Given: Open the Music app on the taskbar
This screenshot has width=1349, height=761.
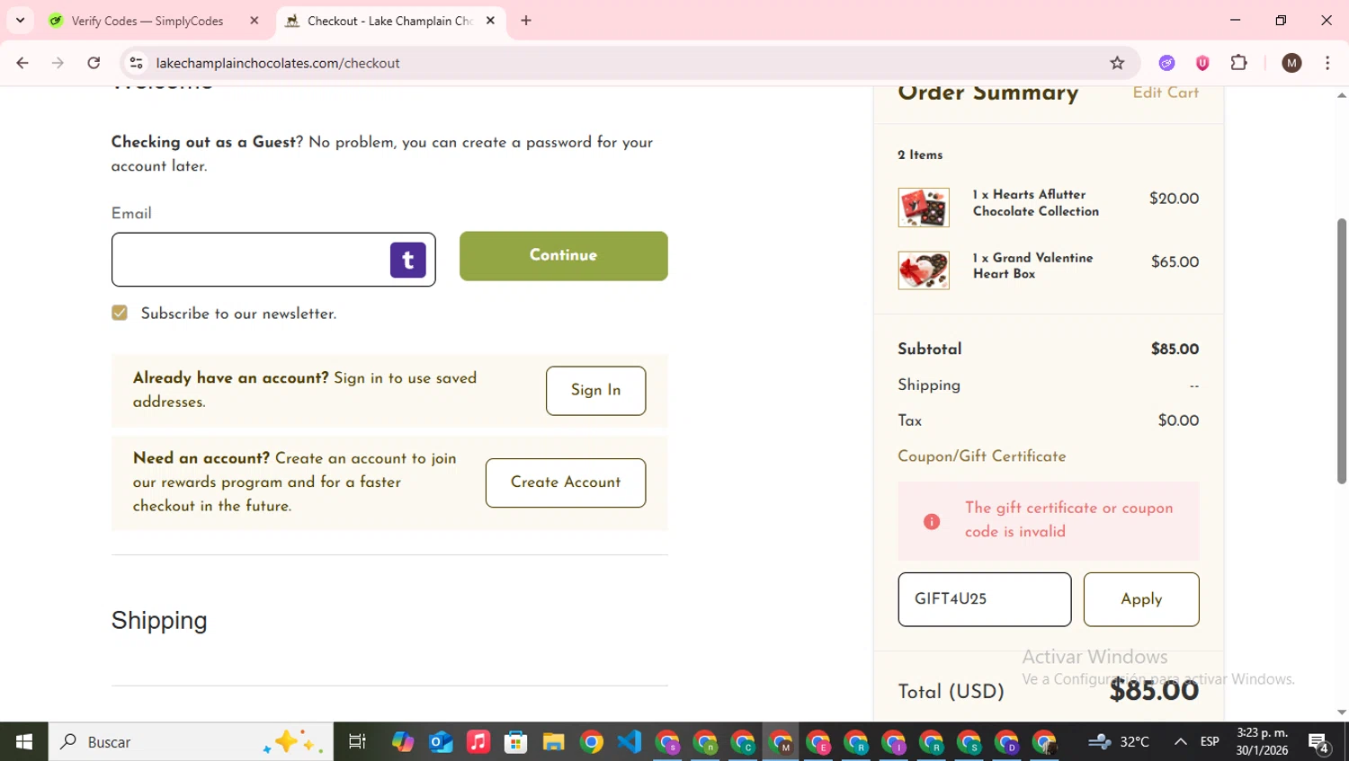Looking at the screenshot, I should [478, 742].
